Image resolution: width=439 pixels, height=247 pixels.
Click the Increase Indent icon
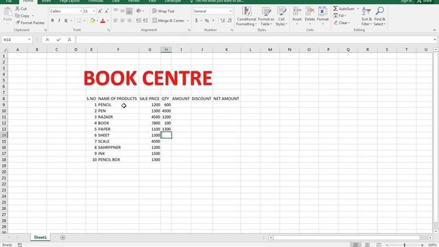145,21
